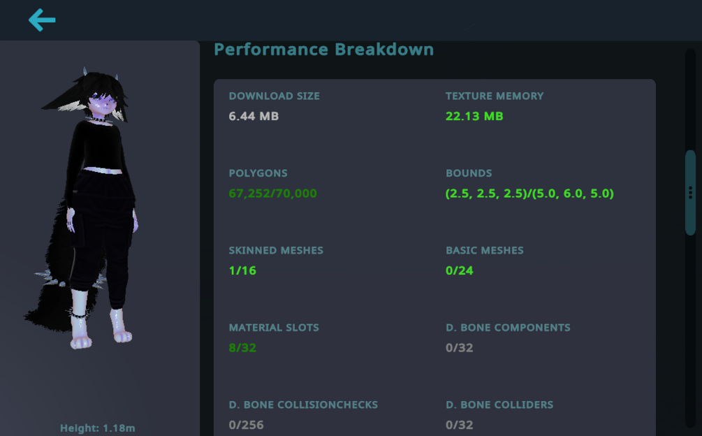702x436 pixels.
Task: Select the D. Bone Colliders label
Action: tap(499, 405)
